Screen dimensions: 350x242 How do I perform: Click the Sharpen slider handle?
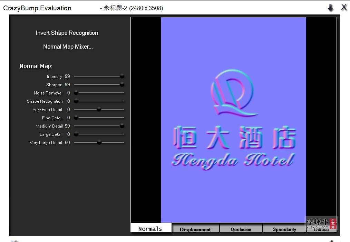122,84
